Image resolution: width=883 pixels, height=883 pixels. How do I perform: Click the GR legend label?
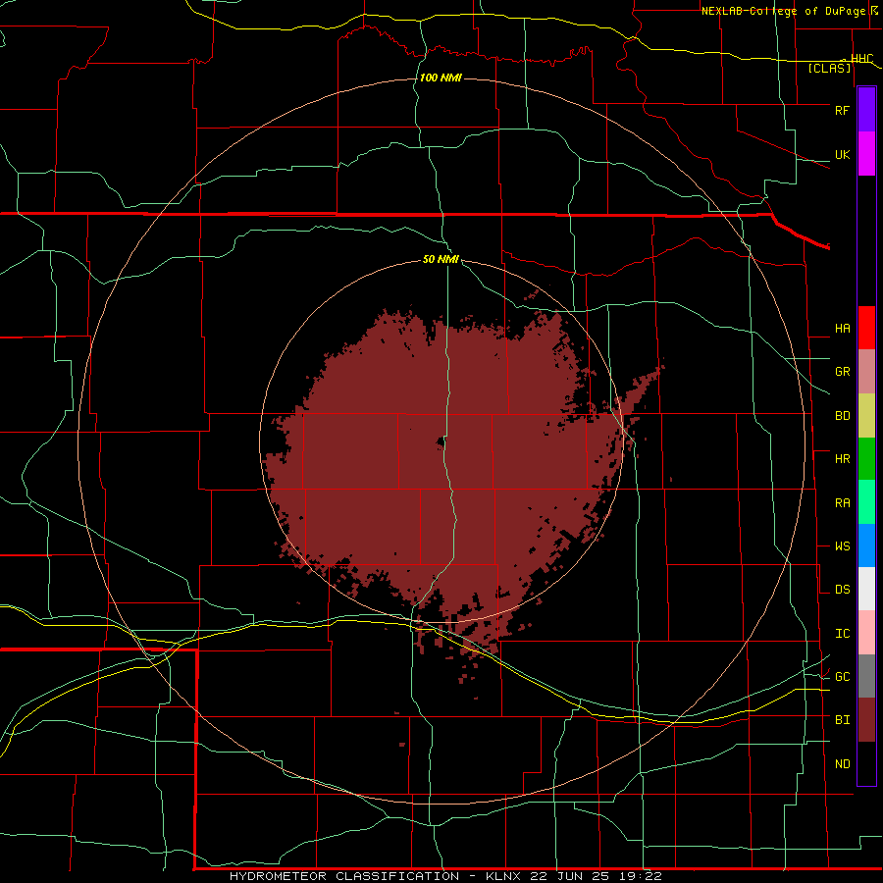point(842,372)
